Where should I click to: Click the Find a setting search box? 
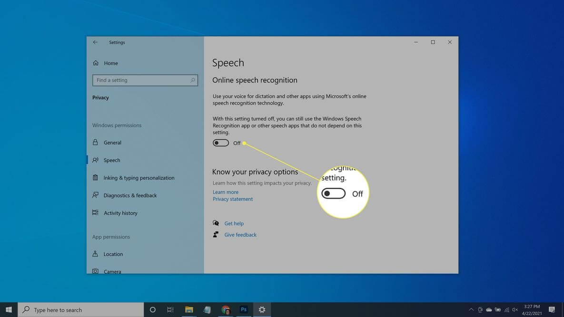(145, 80)
